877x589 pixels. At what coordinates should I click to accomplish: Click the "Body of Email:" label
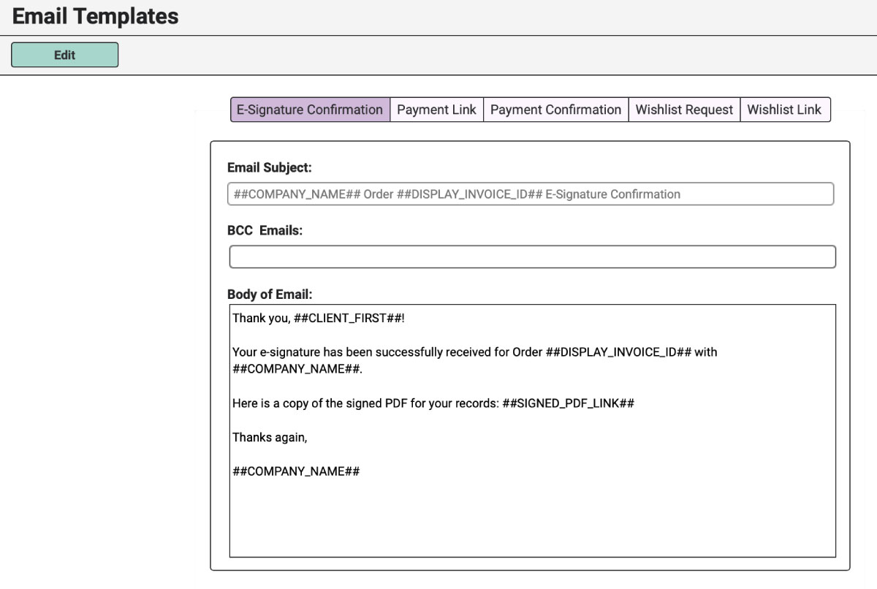(270, 294)
